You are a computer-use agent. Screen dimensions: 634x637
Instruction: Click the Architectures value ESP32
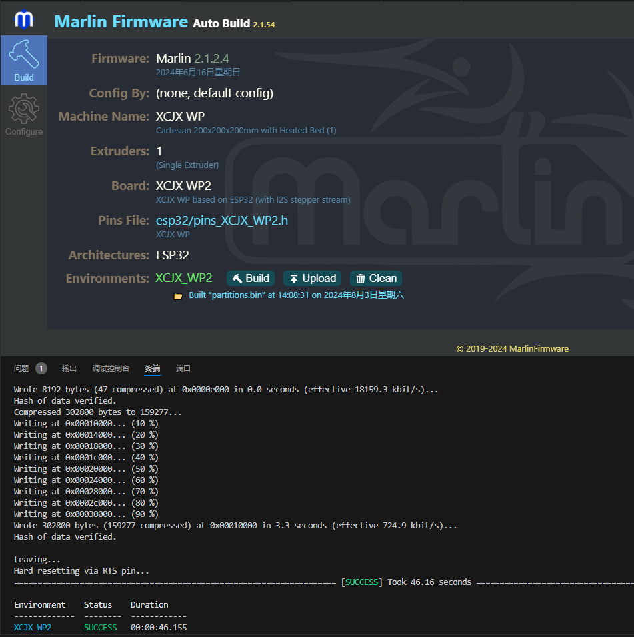point(173,255)
